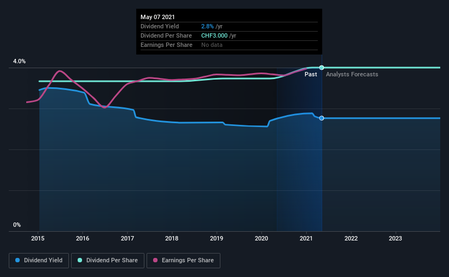Click the 2021 x-axis year label
Screen dimensions: 449x277
(306, 238)
